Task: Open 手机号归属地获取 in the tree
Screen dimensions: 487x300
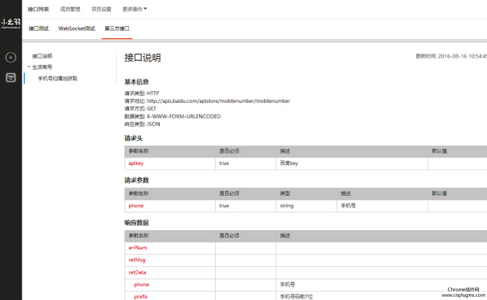Action: tap(58, 78)
